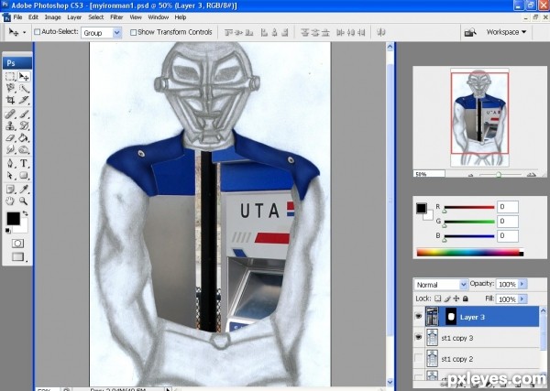Open the layer Opacity slider arrow
The width and height of the screenshot is (550, 391).
coord(522,284)
